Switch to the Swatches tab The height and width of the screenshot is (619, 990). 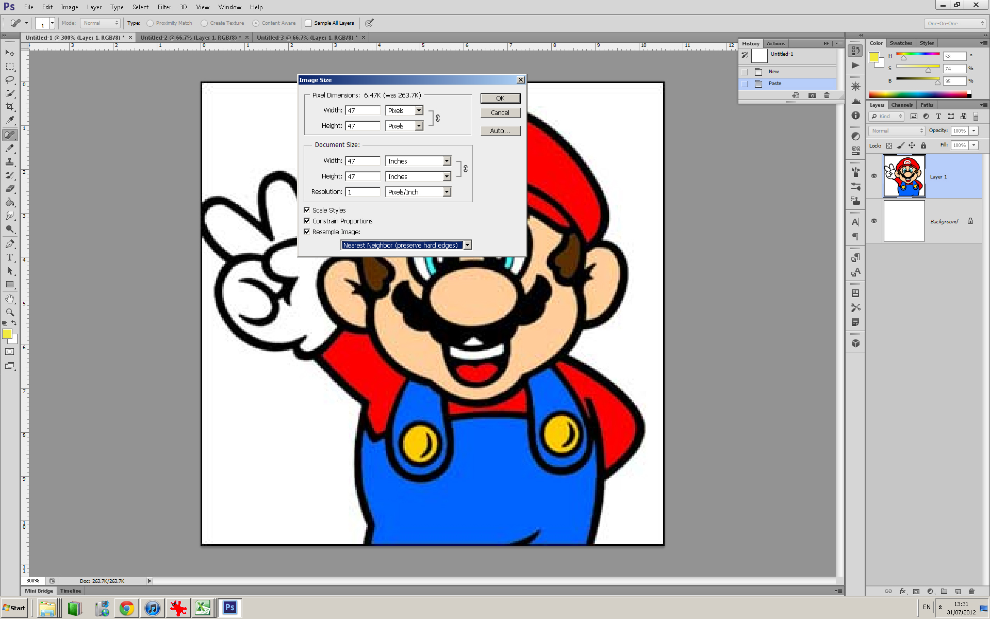[901, 43]
